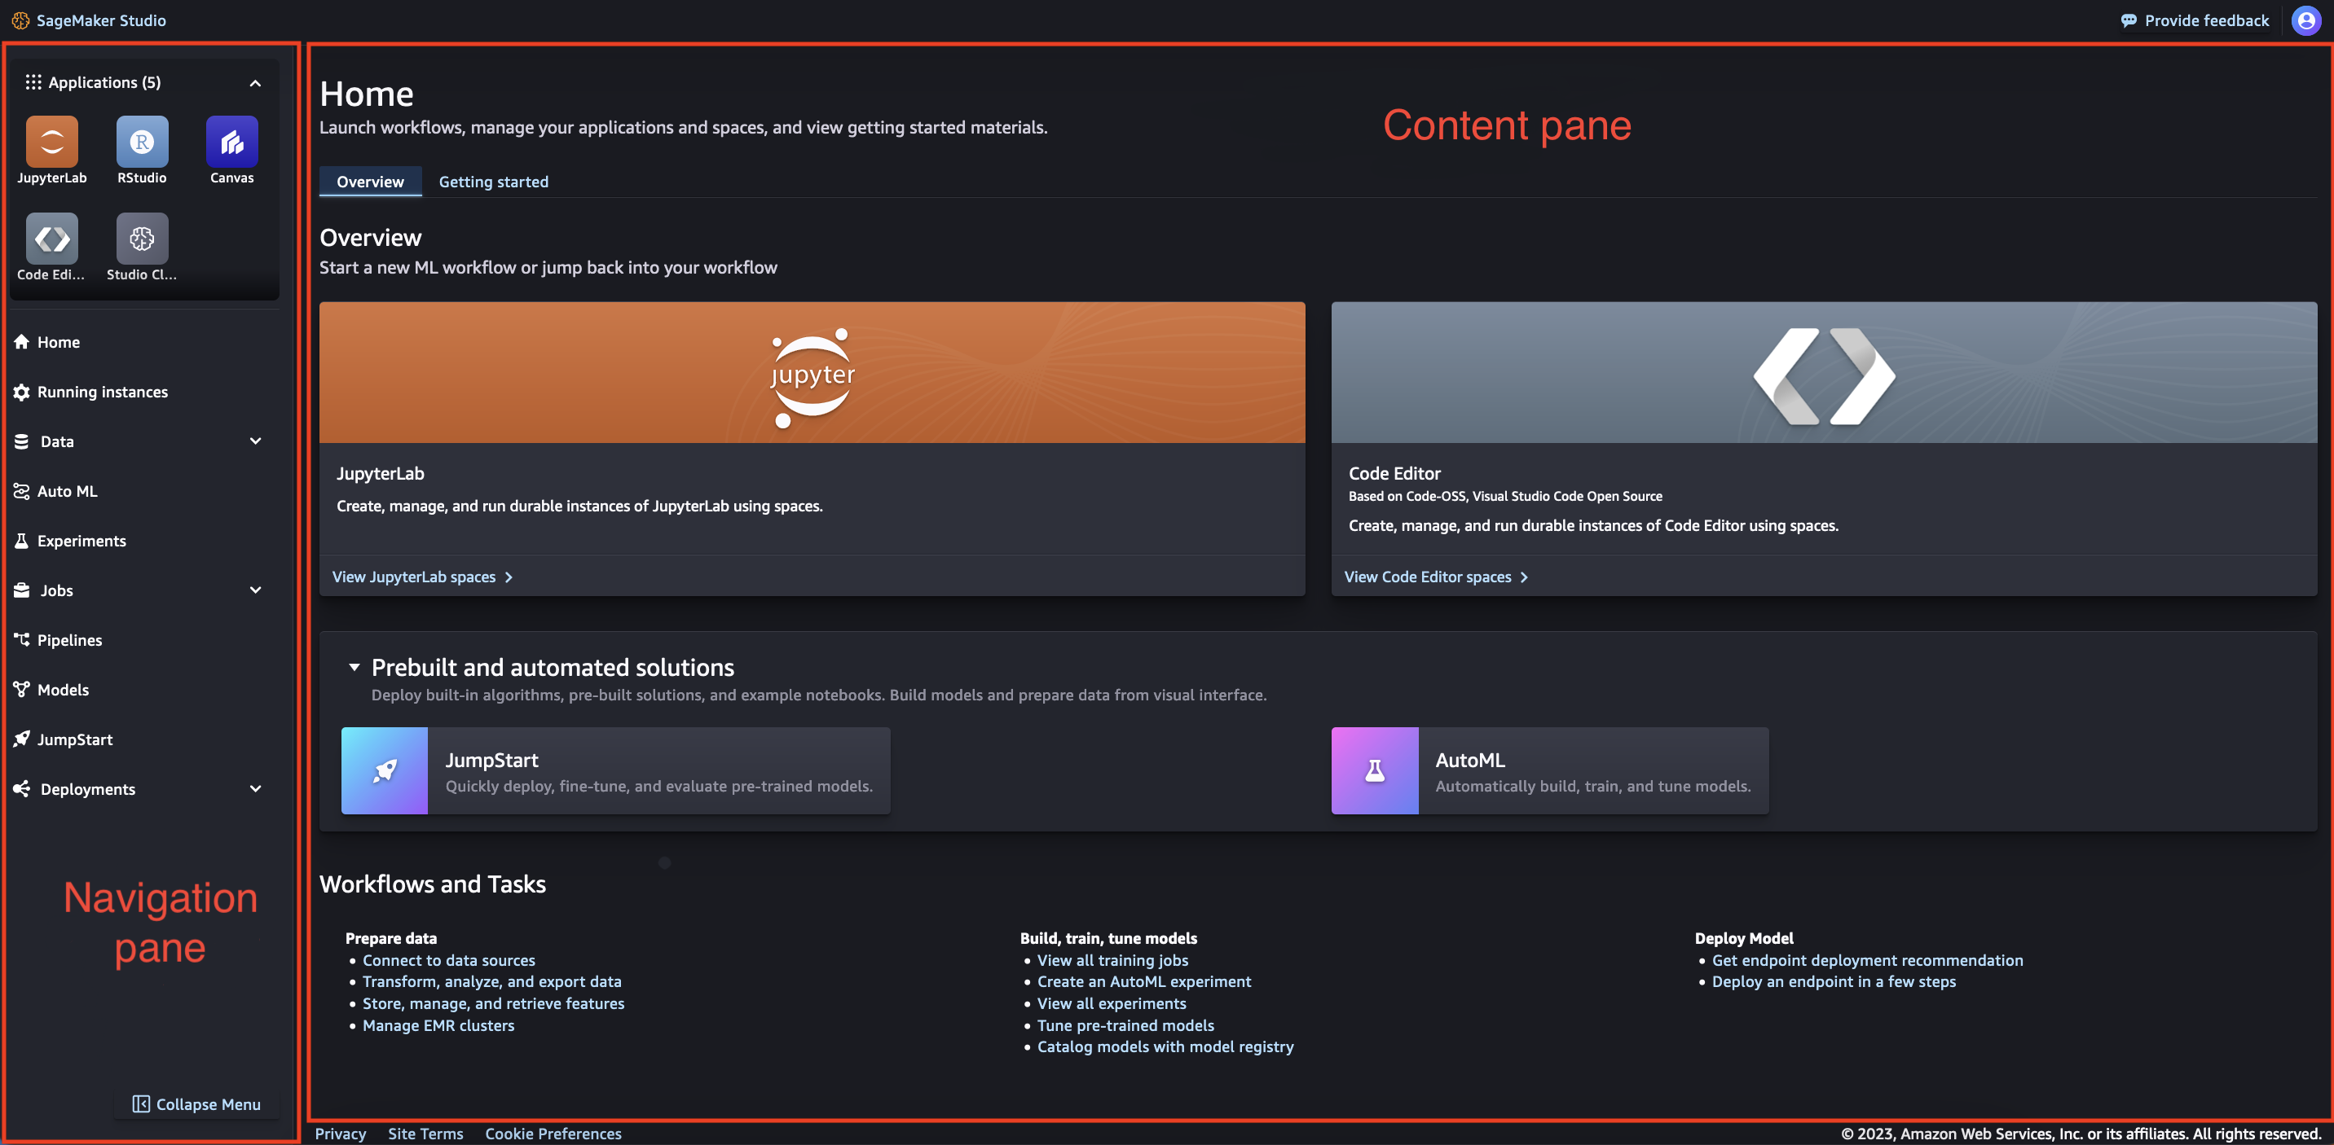Click the Experiments icon in sidebar
2334x1145 pixels.
21,540
